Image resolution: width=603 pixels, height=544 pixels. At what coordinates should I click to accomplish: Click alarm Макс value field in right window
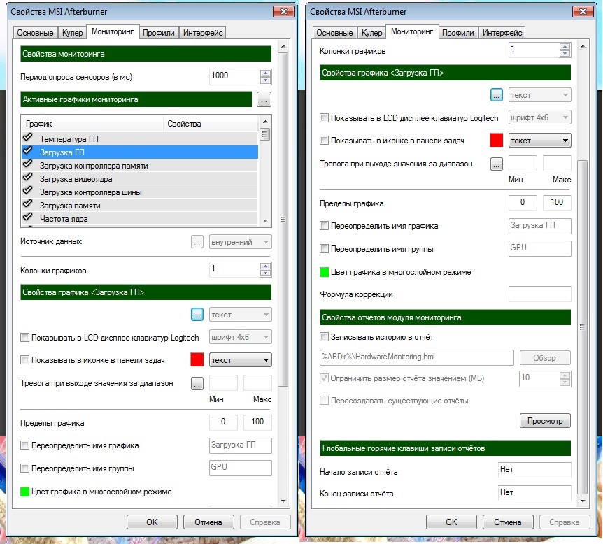[557, 164]
